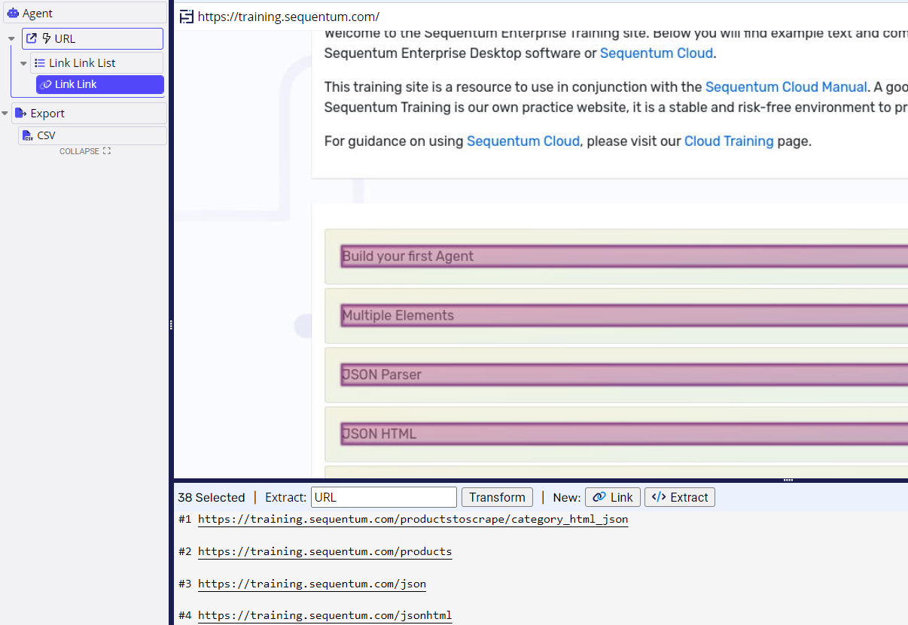Collapse the Export section arrow

click(5, 114)
